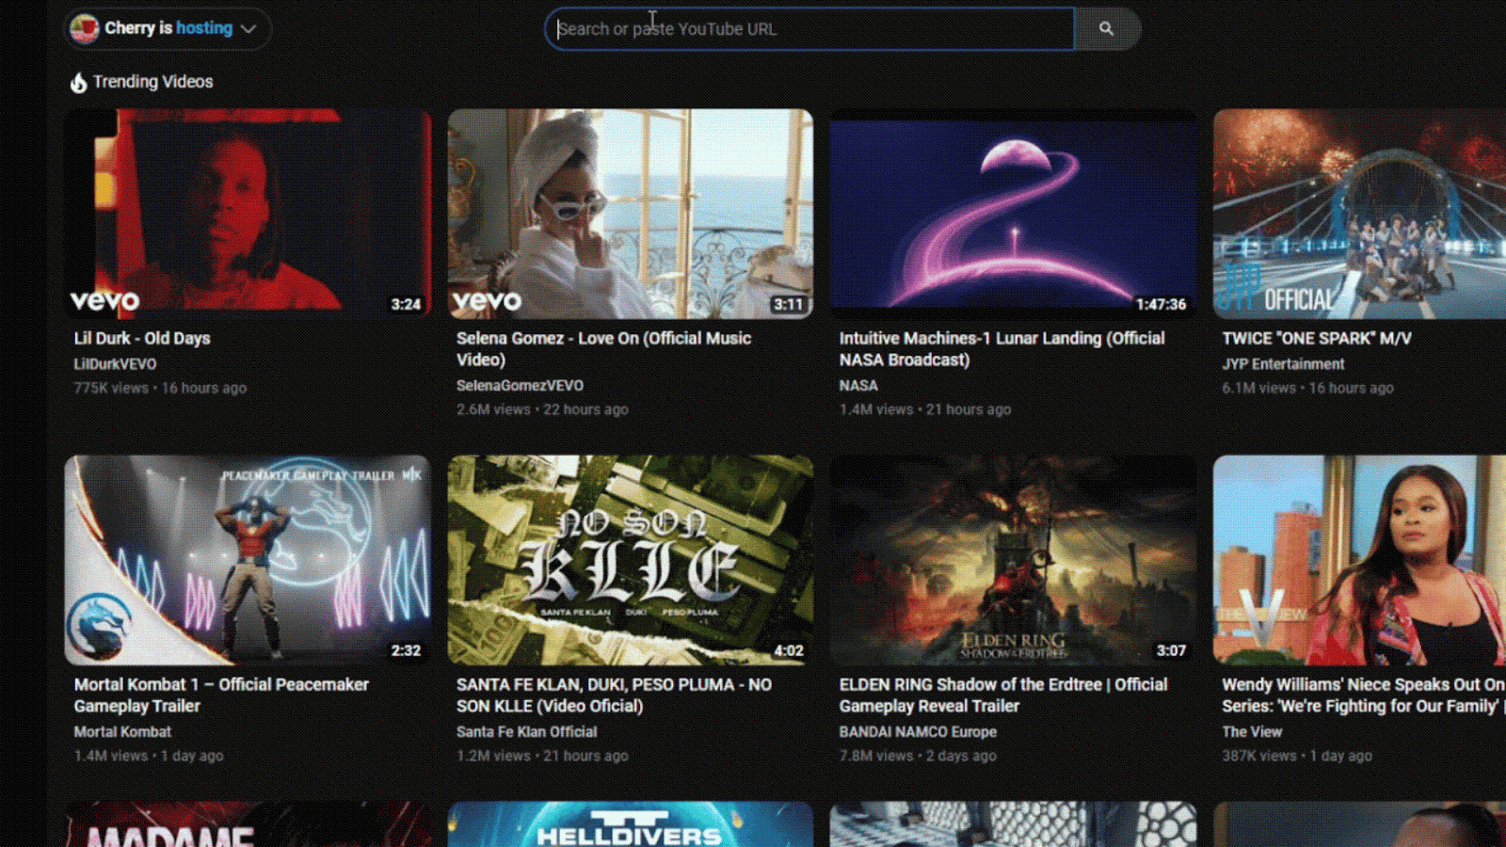Click the SelenaGomezVEVO channel name
This screenshot has width=1506, height=847.
click(520, 386)
